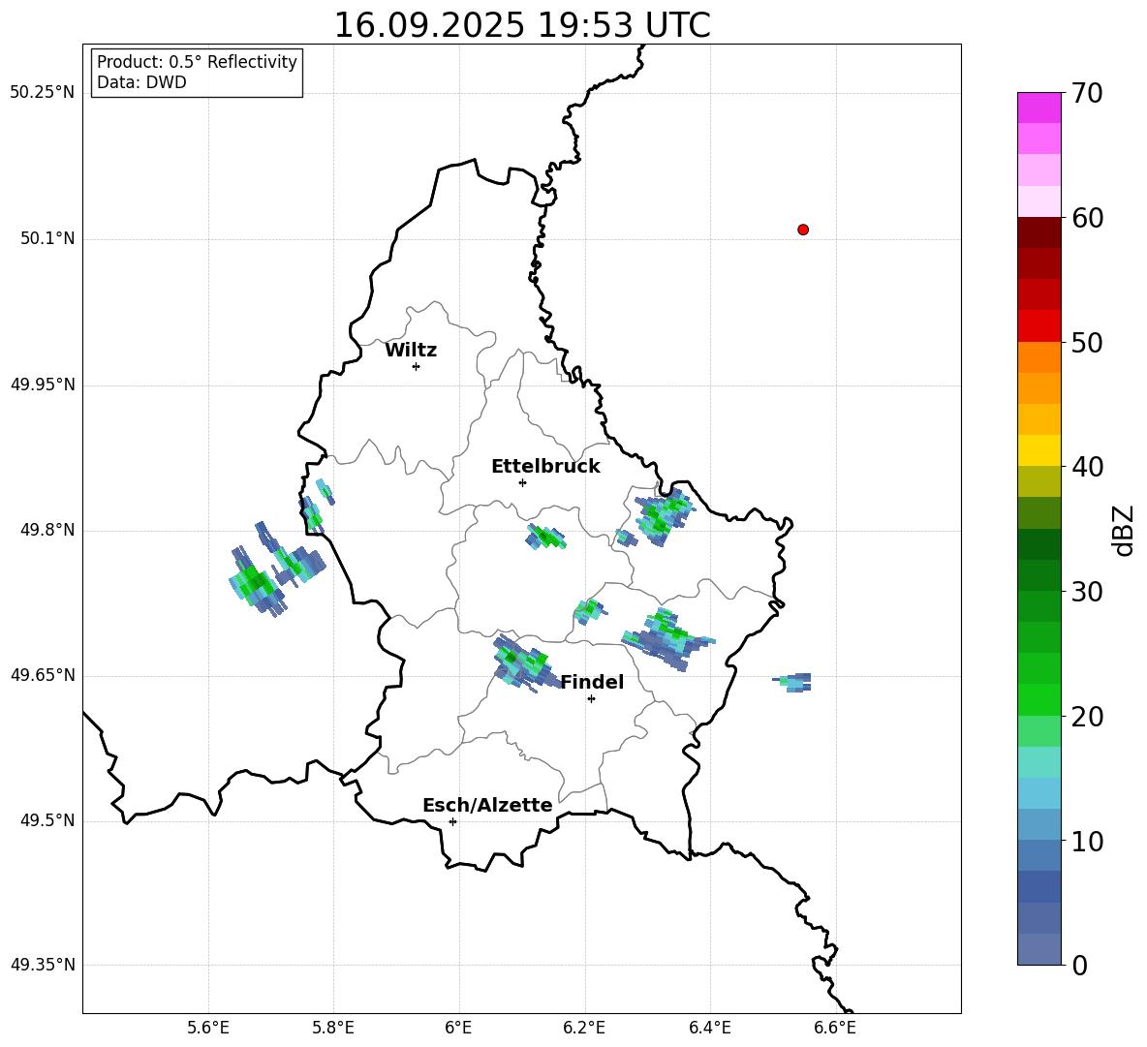Click the Findel city label

point(592,682)
